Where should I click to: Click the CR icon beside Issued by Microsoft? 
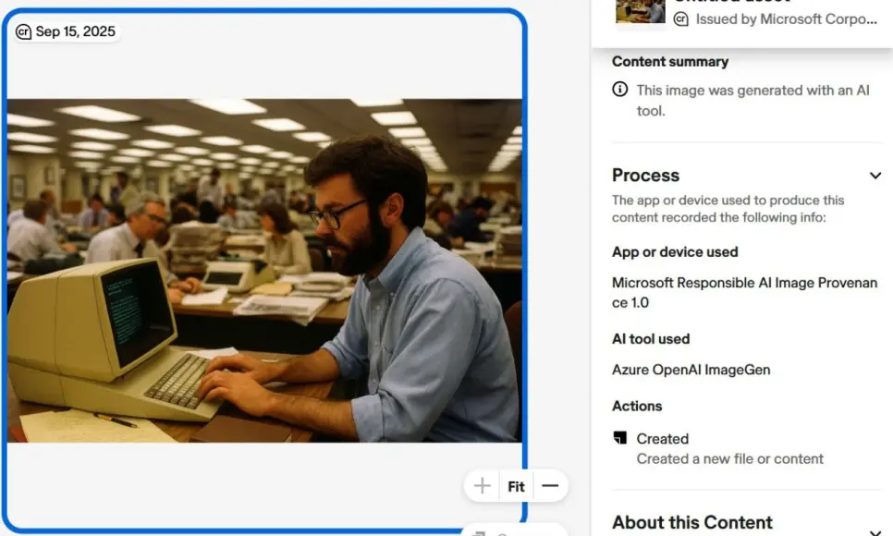[x=681, y=18]
